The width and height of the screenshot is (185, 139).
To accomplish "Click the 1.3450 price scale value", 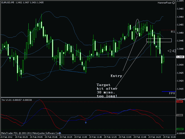I will tap(180, 33).
